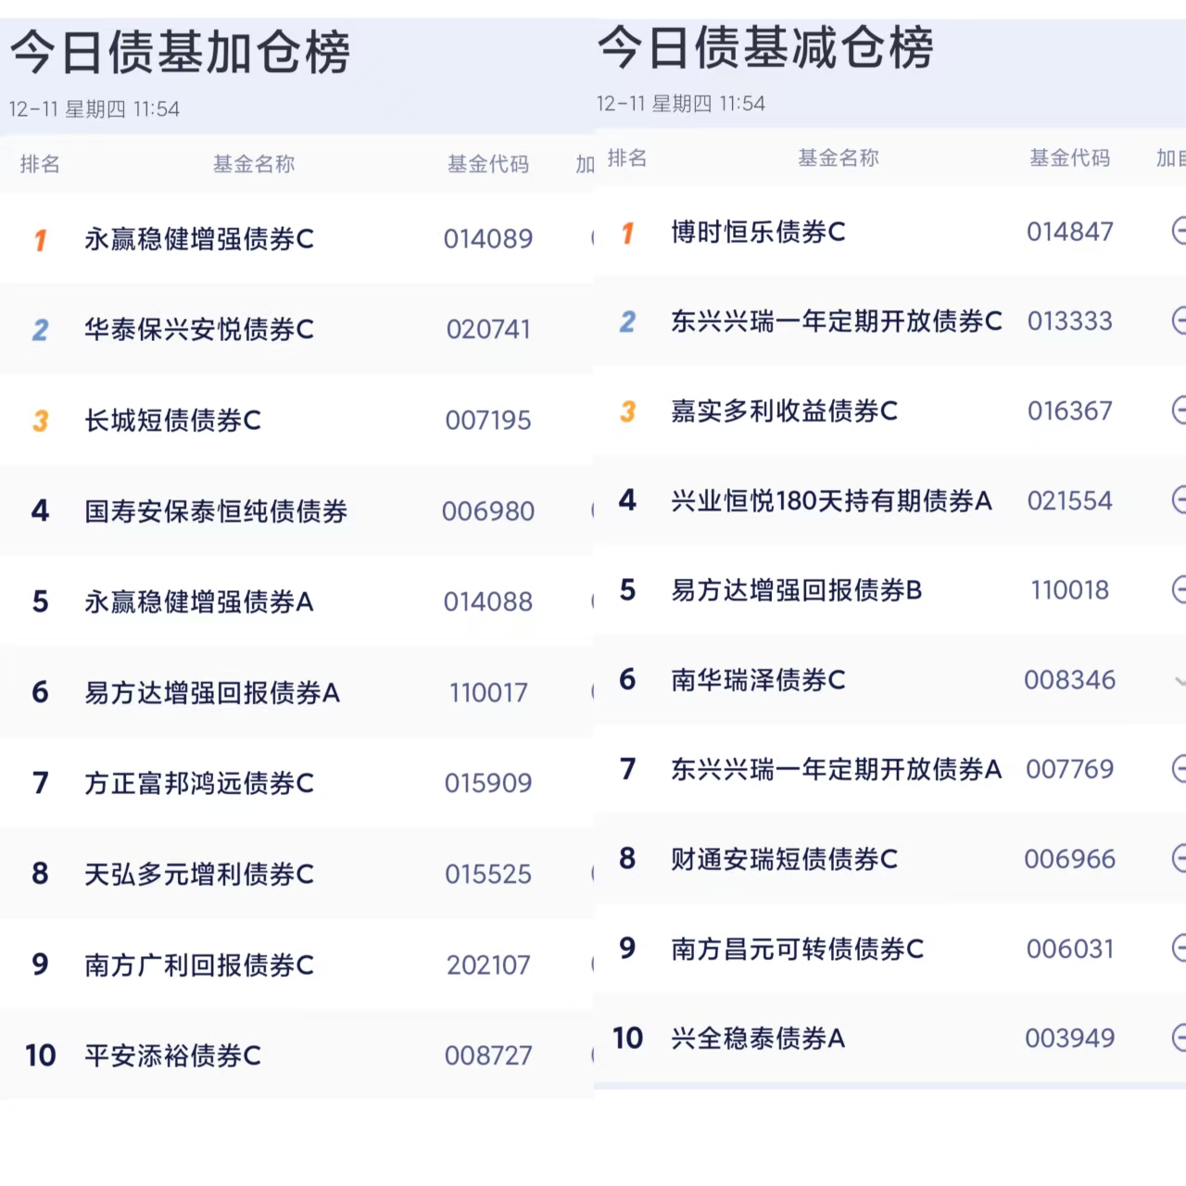Tap 南方昌元可转债债券C fund name

798,949
